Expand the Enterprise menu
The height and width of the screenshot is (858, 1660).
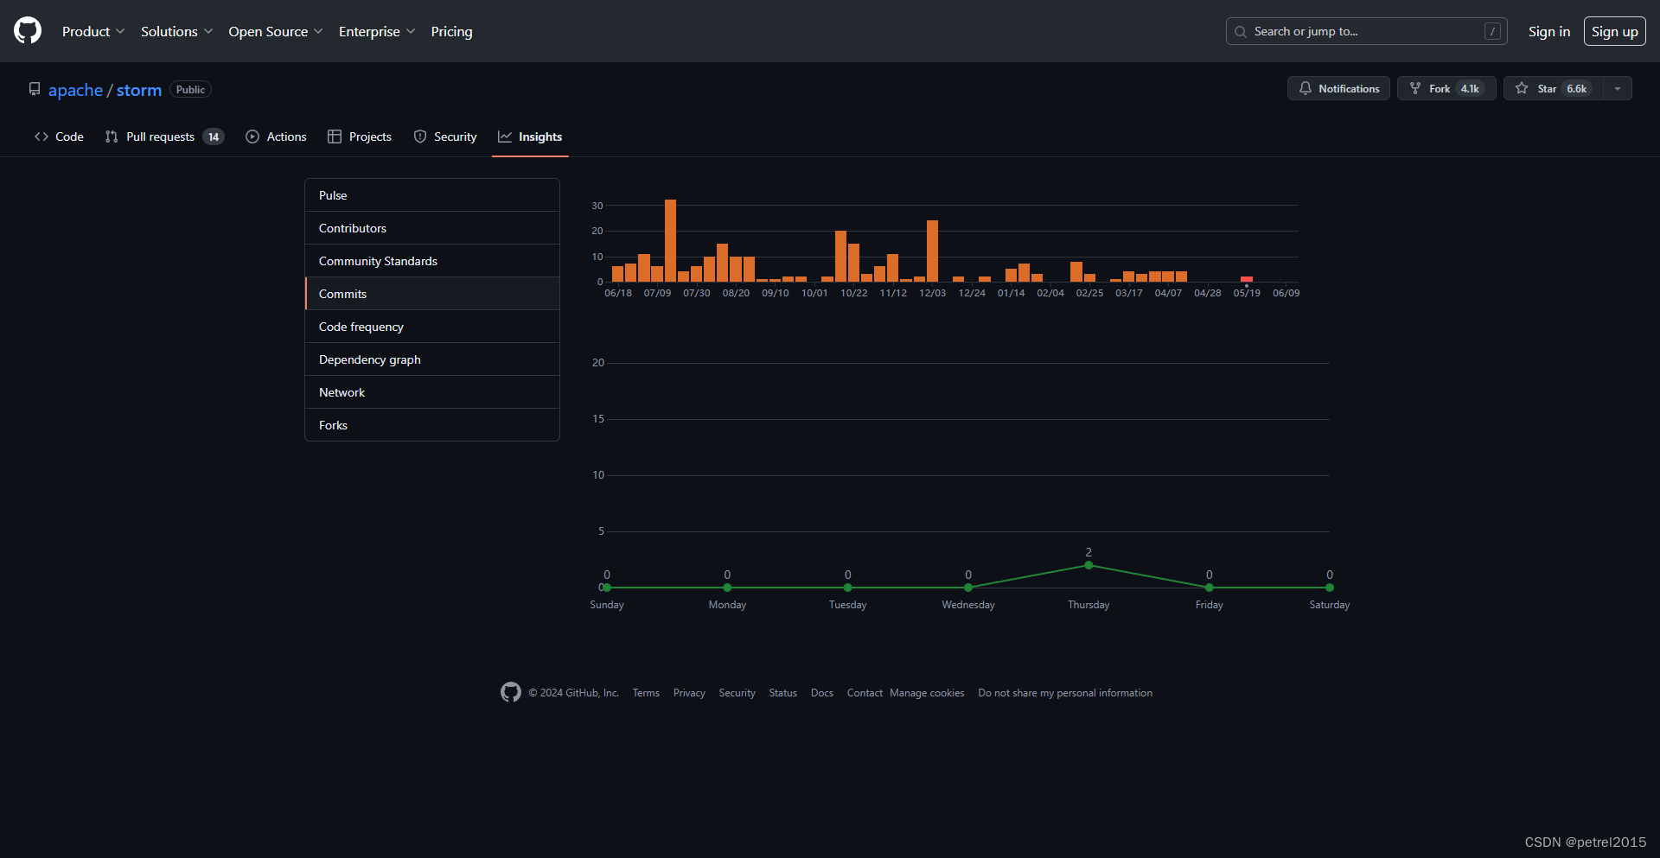(377, 31)
